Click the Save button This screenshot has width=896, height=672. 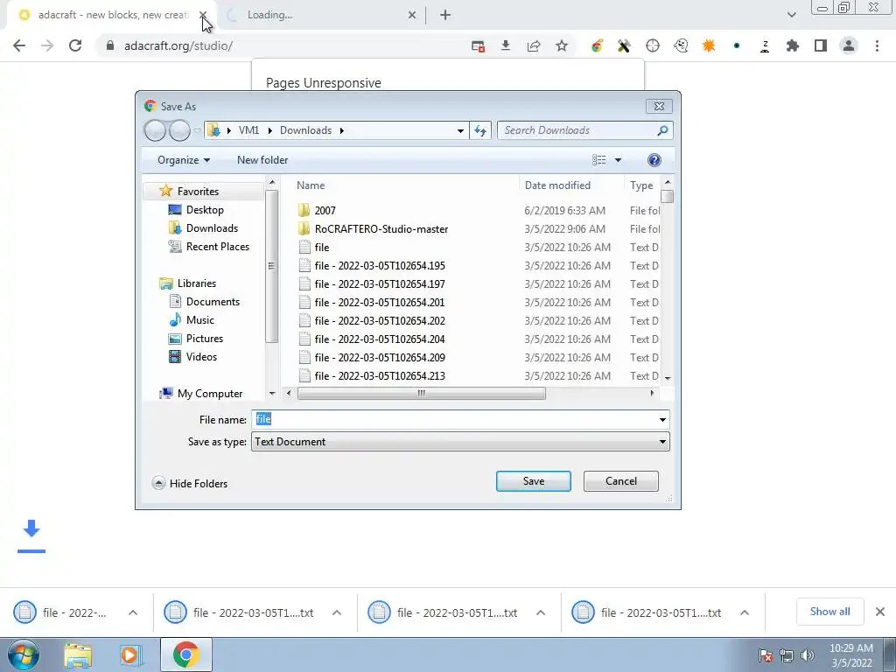coord(533,481)
